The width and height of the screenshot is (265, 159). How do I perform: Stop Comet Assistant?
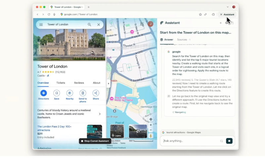pos(95,141)
